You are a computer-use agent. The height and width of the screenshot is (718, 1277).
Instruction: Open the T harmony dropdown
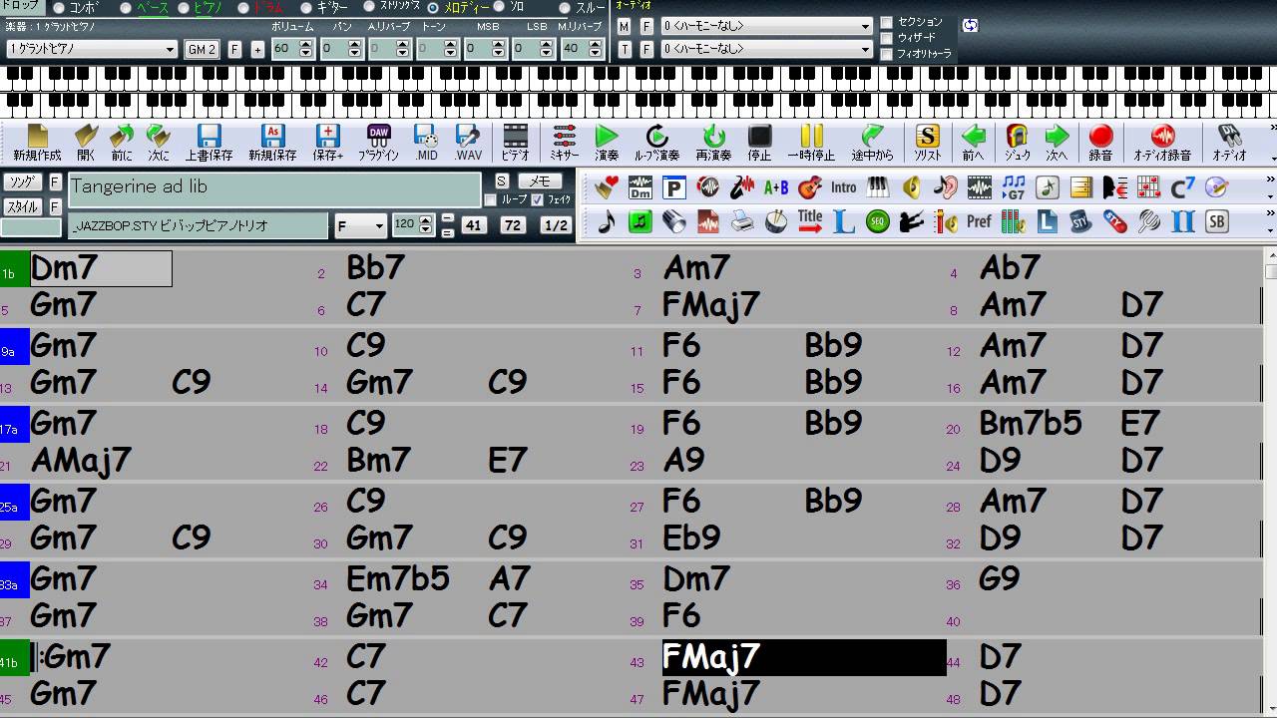(x=766, y=49)
